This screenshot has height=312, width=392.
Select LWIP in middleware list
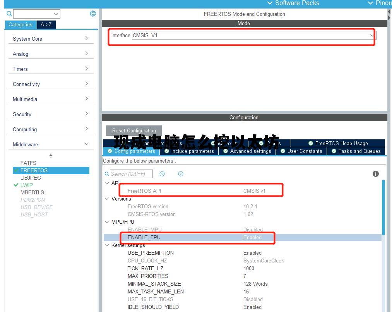27,185
